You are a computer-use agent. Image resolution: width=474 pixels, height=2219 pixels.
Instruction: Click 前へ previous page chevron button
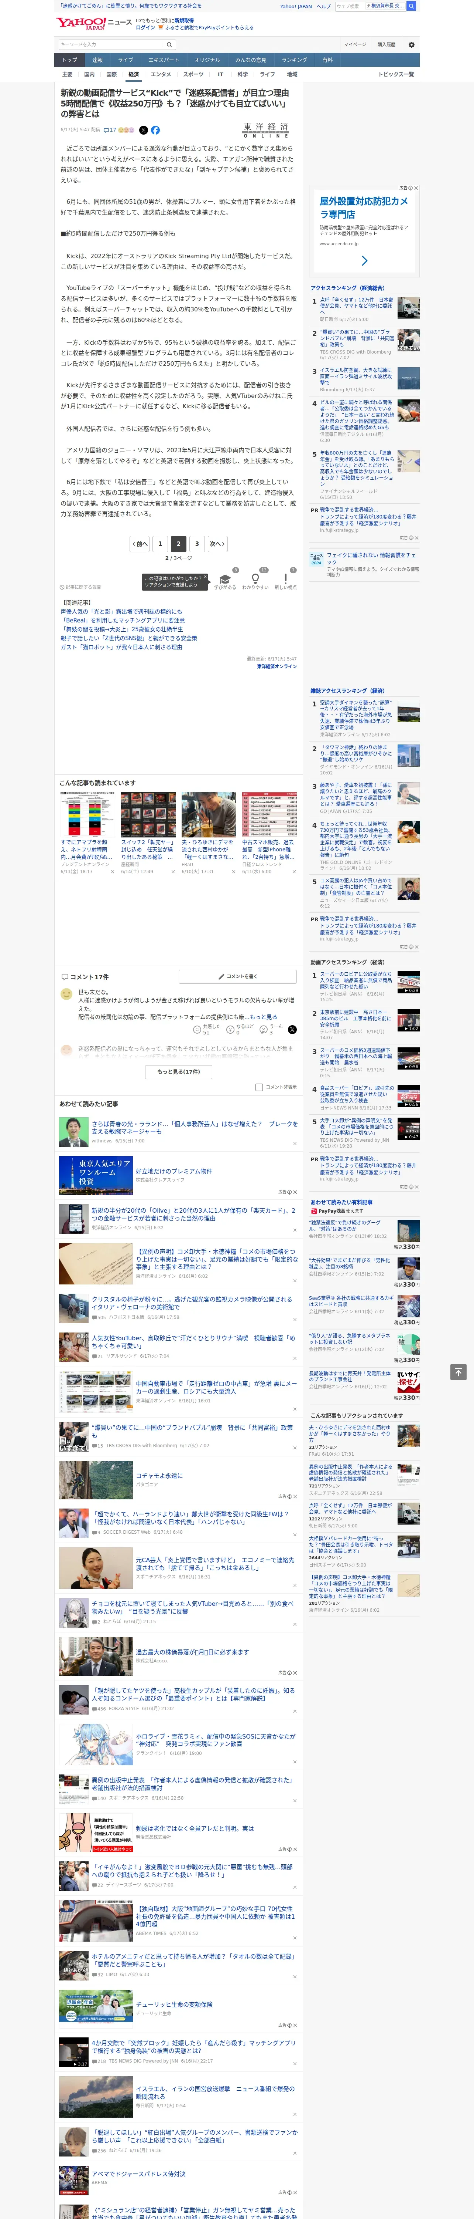point(140,544)
